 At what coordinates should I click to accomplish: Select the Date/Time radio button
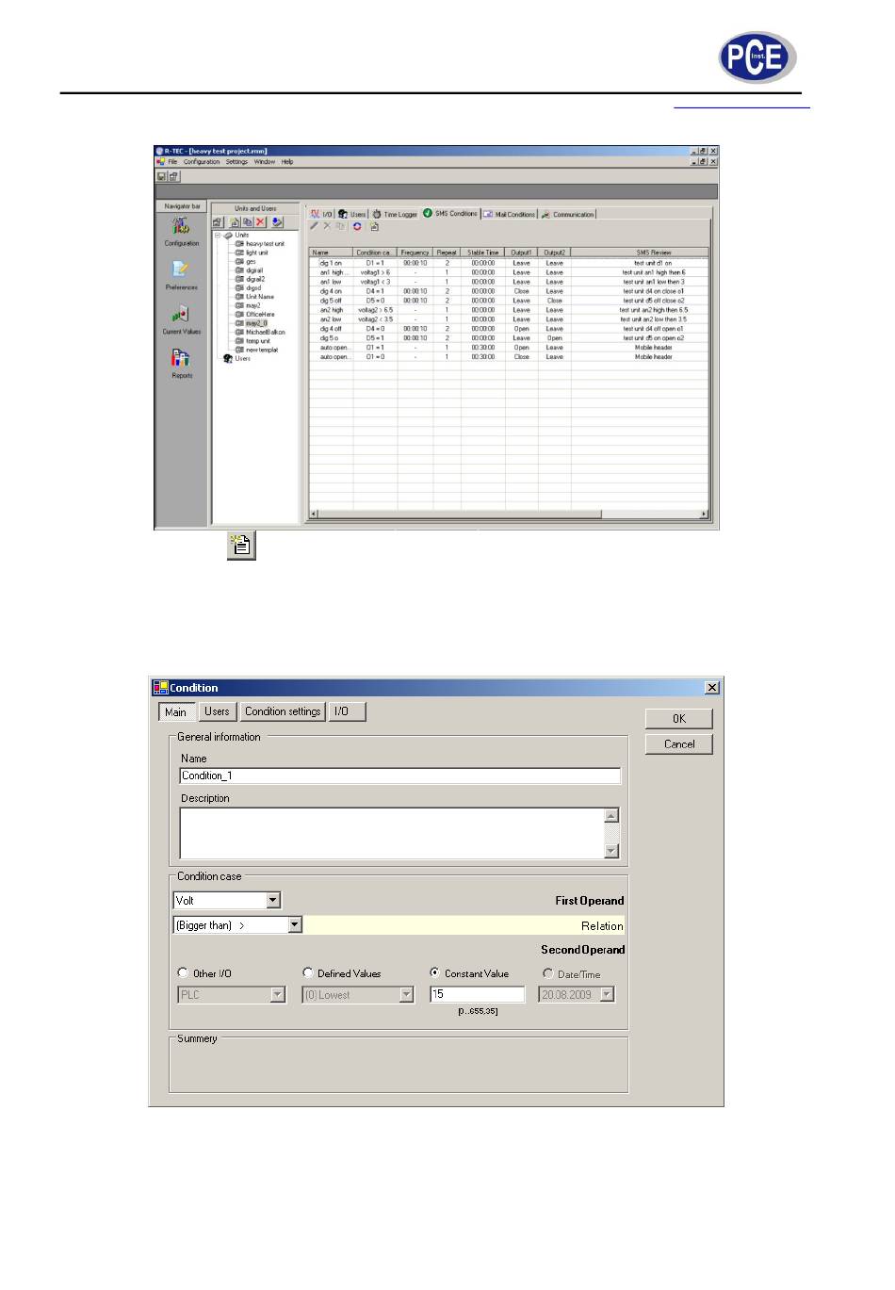[547, 973]
